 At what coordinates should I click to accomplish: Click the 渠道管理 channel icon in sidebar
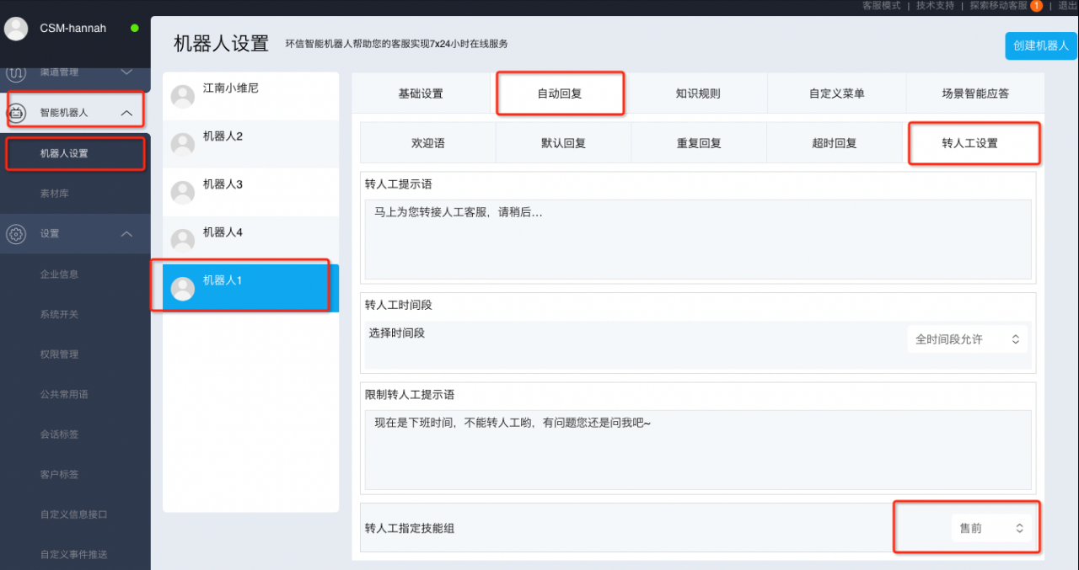16,73
